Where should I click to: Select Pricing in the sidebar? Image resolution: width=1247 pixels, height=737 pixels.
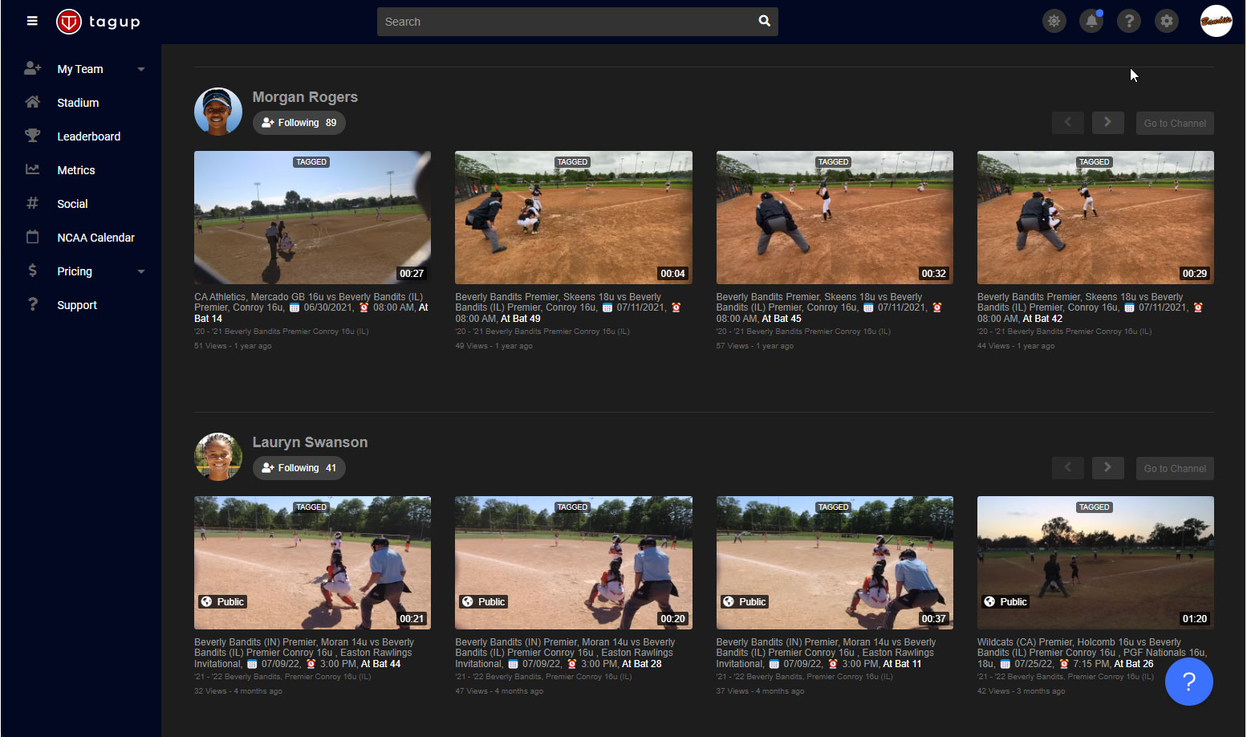point(75,271)
